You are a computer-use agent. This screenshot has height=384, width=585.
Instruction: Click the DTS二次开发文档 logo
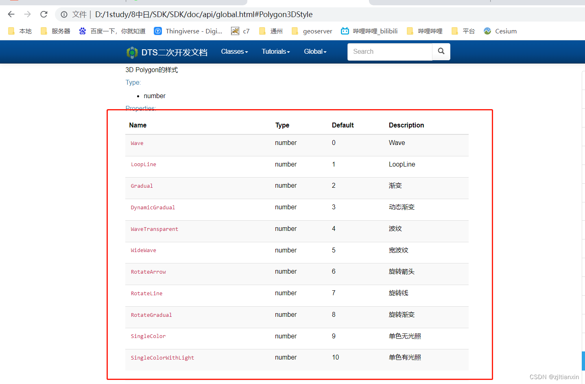click(167, 52)
